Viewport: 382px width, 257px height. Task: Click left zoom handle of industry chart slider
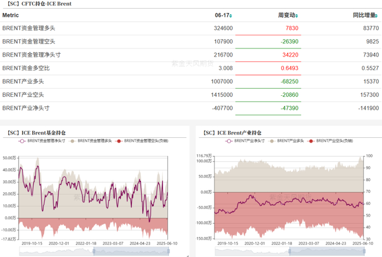click(290, 251)
